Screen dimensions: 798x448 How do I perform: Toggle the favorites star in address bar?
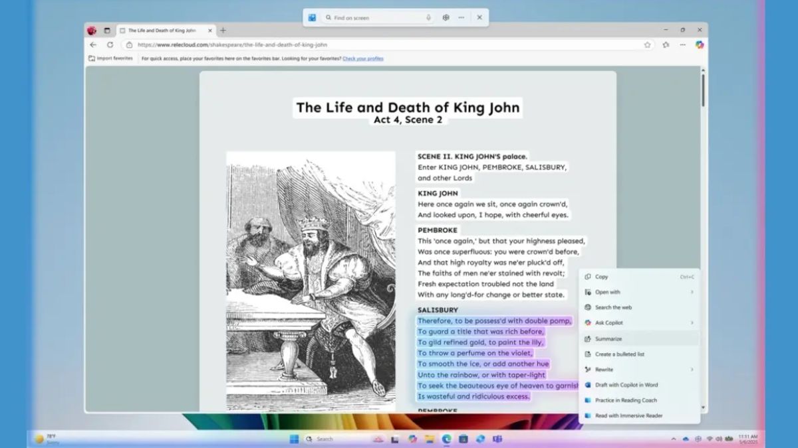(646, 45)
